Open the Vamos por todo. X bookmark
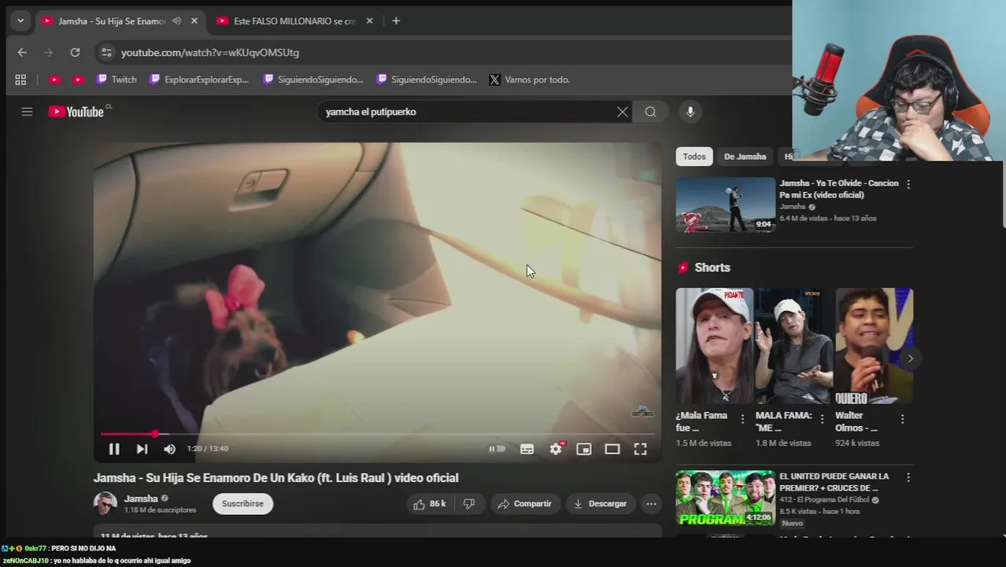Viewport: 1006px width, 567px height. coord(530,80)
